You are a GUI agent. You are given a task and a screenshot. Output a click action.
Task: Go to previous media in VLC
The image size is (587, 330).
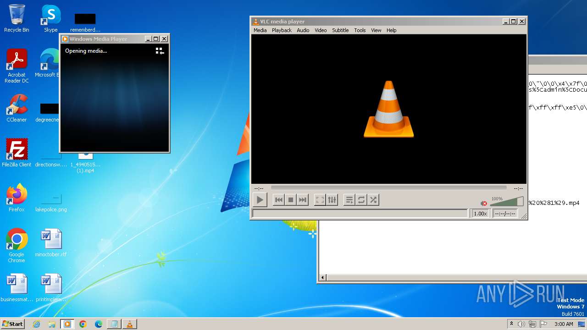tap(278, 200)
